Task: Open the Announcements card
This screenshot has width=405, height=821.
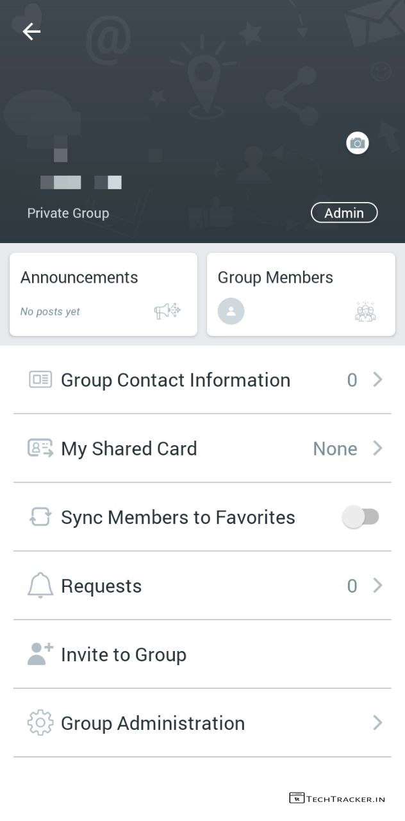Action: pos(103,294)
